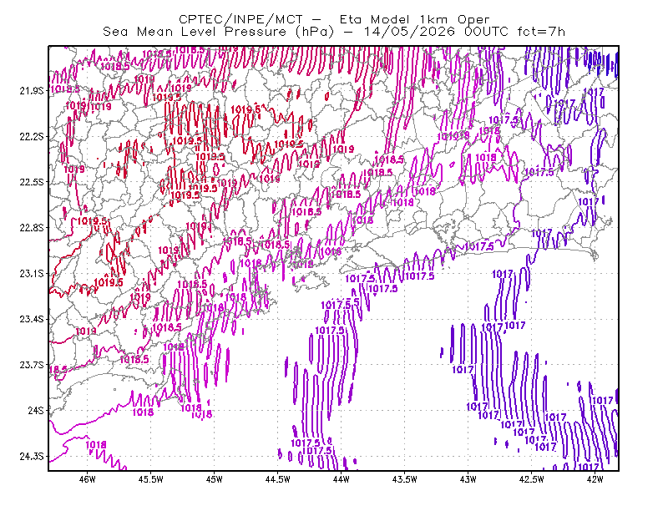The width and height of the screenshot is (668, 516).
Task: Click the 45W longitude axis label
Action: pyautogui.click(x=215, y=479)
